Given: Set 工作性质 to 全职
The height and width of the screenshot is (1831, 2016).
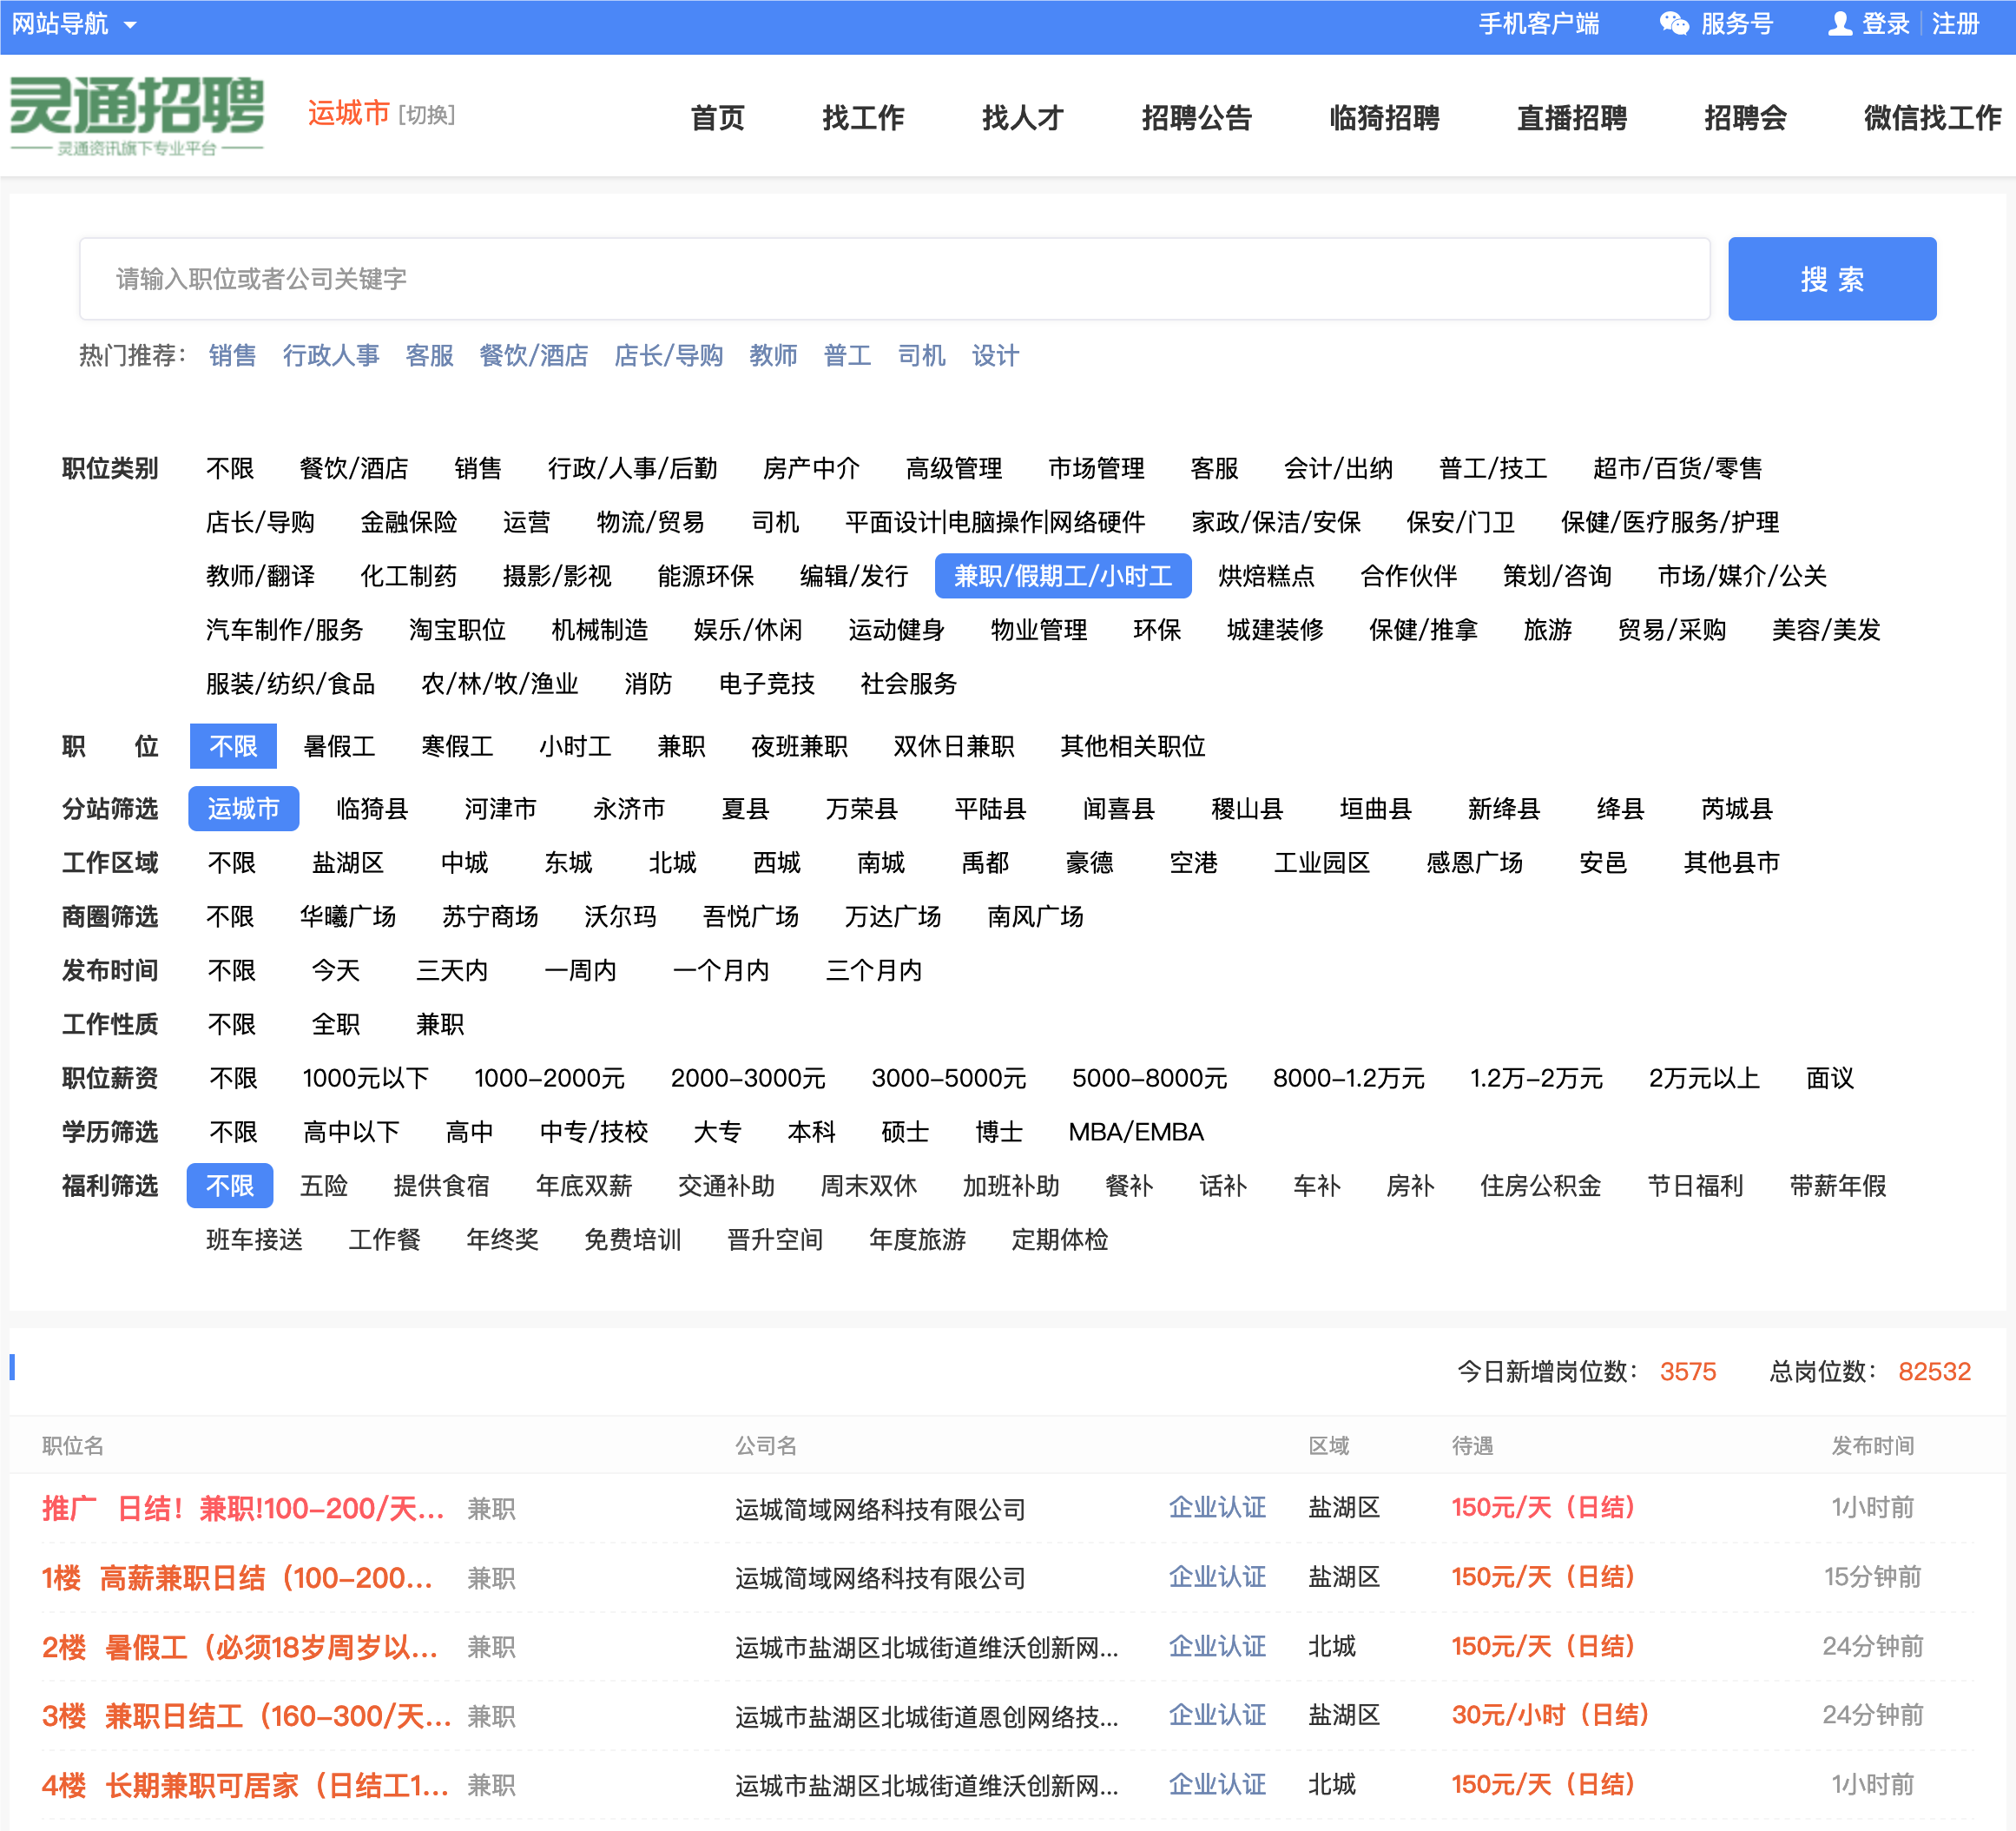Looking at the screenshot, I should (x=336, y=1025).
